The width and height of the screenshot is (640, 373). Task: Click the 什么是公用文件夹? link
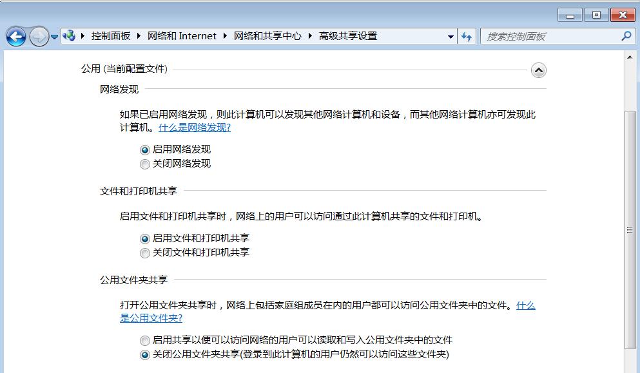152,318
